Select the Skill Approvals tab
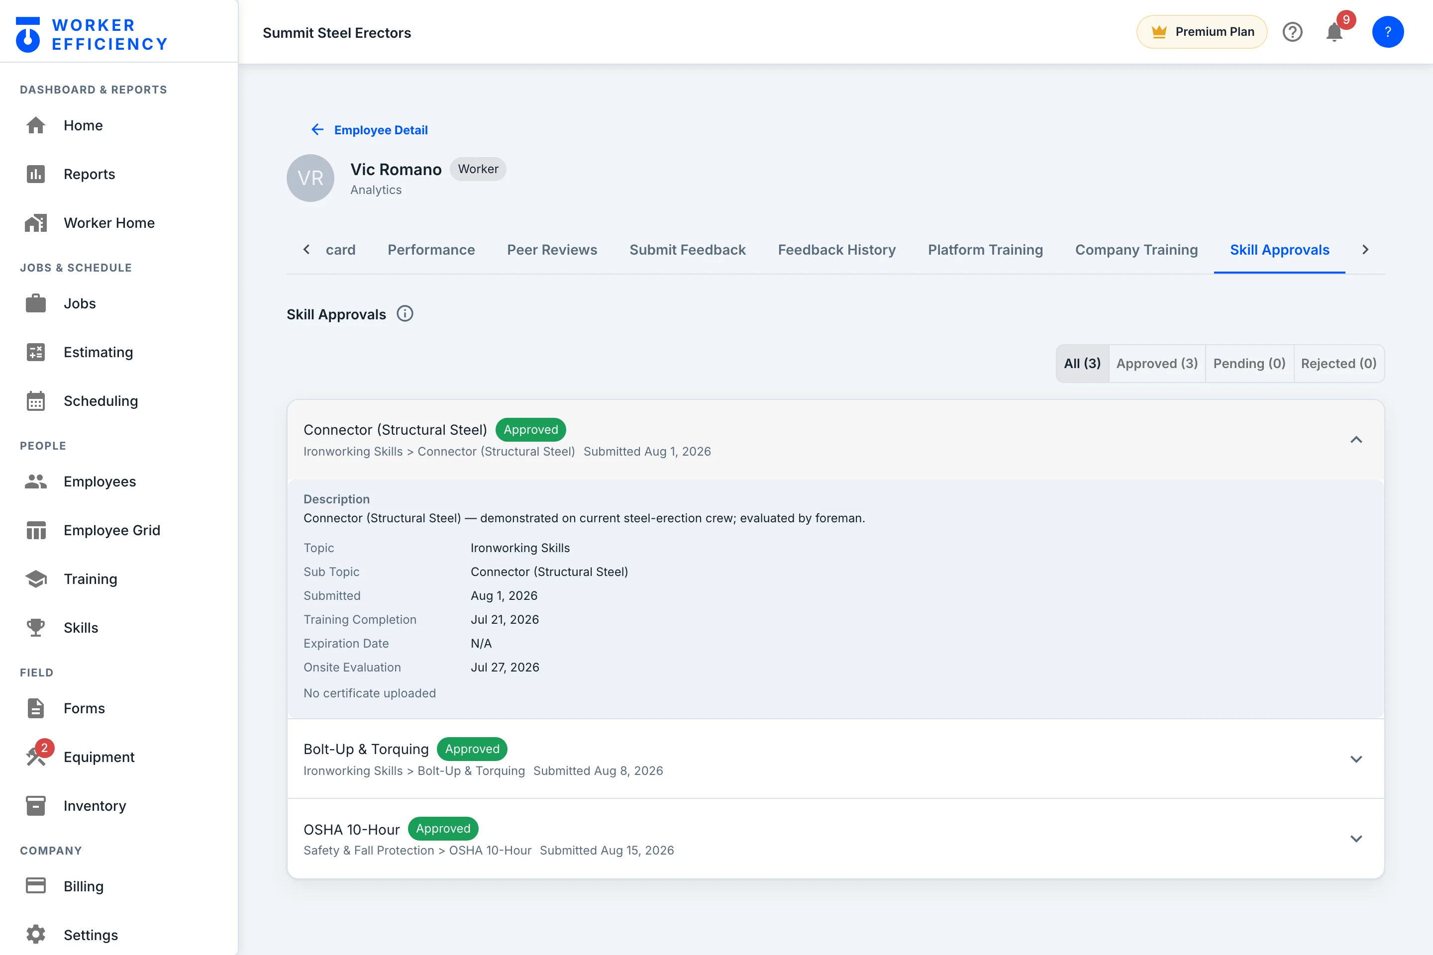Screen dimensions: 1433x955 click(1279, 250)
